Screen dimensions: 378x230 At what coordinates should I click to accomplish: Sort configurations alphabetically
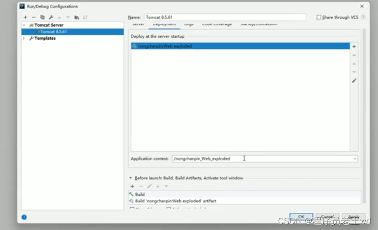pyautogui.click(x=85, y=17)
